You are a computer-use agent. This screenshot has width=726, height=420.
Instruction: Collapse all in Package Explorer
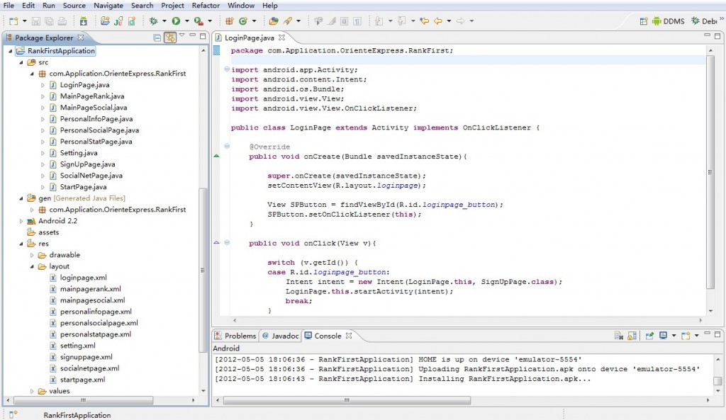coord(157,38)
